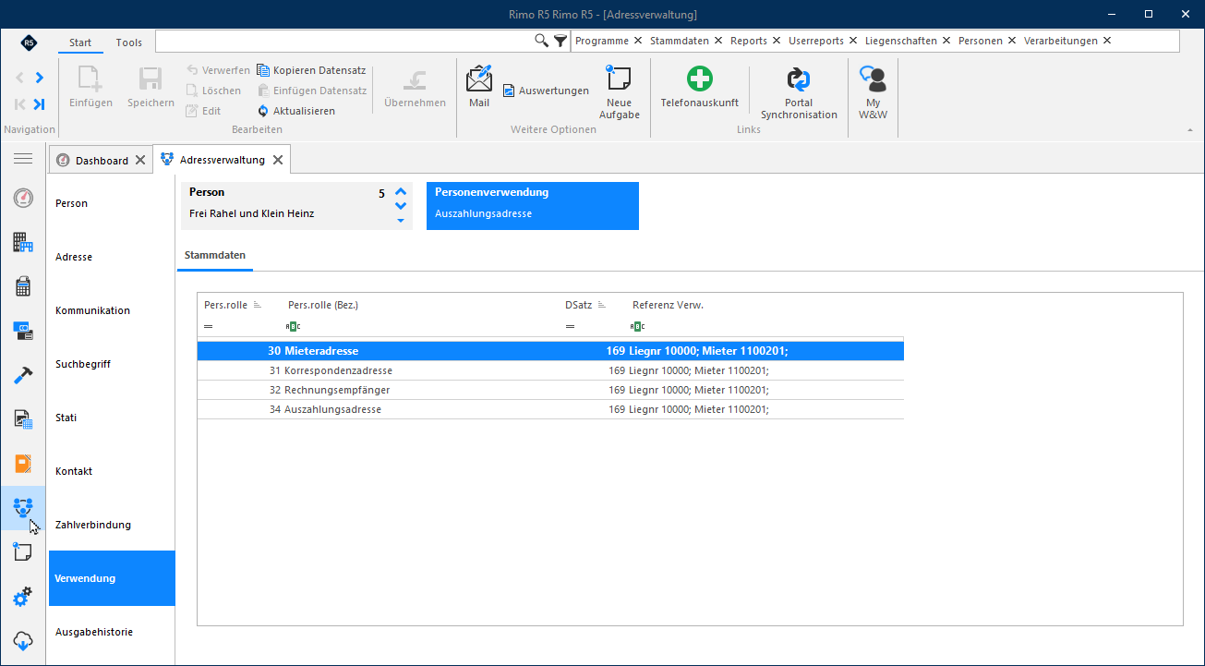
Task: Remove the Userreports search tag
Action: [854, 41]
